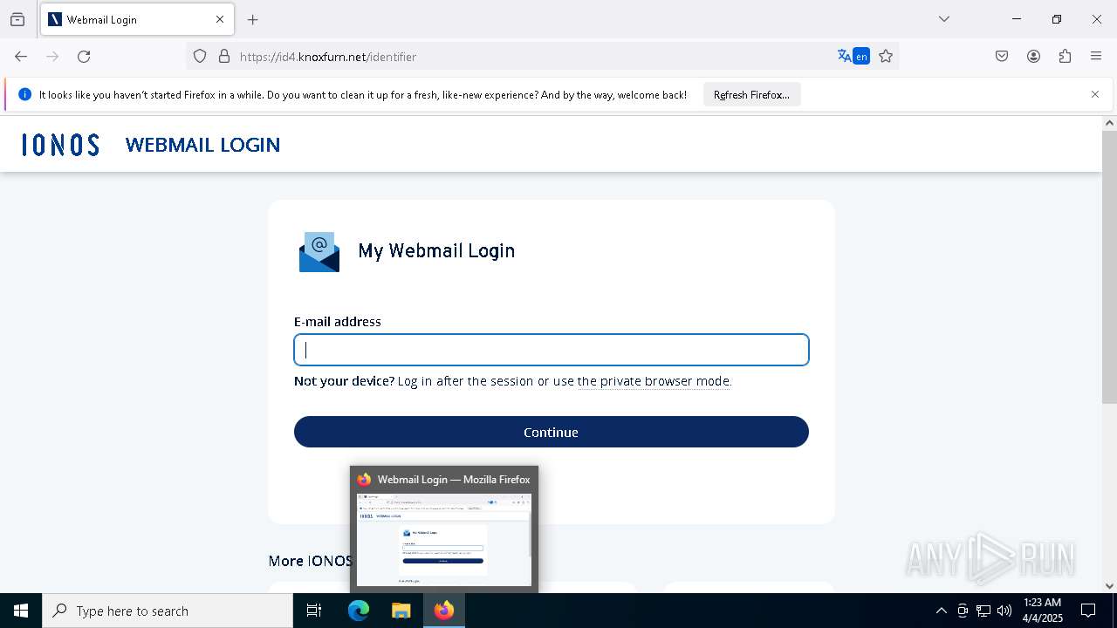Open volume control tray icon

click(1004, 611)
